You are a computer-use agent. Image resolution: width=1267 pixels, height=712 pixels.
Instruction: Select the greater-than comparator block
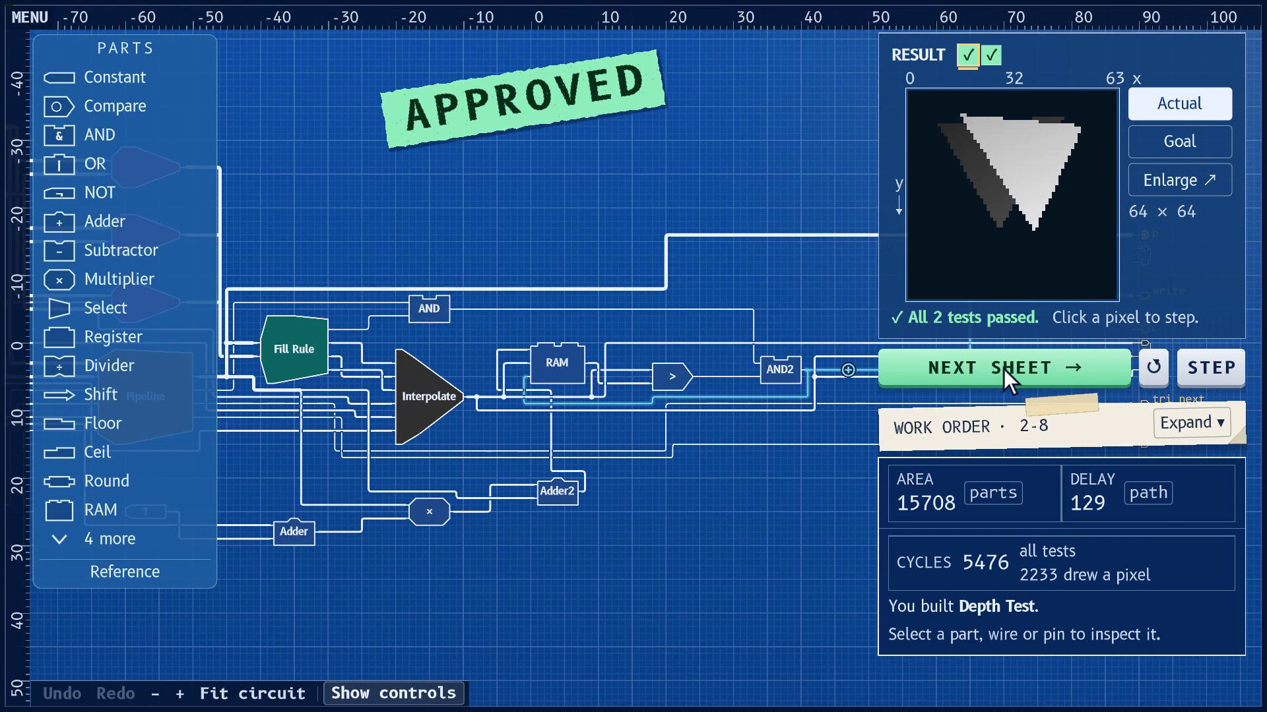tap(672, 377)
